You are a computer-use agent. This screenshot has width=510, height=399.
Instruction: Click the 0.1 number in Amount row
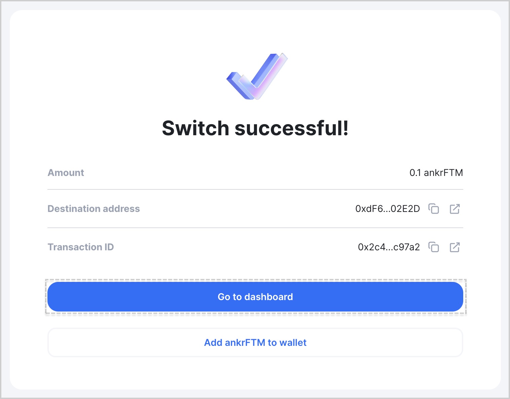tap(415, 173)
